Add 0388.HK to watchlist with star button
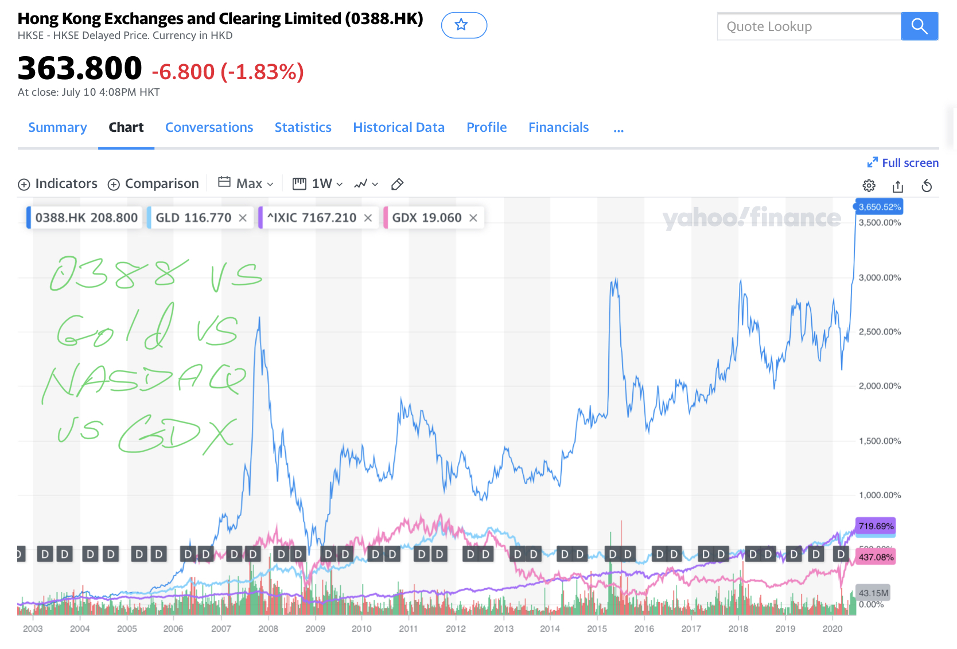Viewport: 957px width, 649px height. tap(464, 25)
